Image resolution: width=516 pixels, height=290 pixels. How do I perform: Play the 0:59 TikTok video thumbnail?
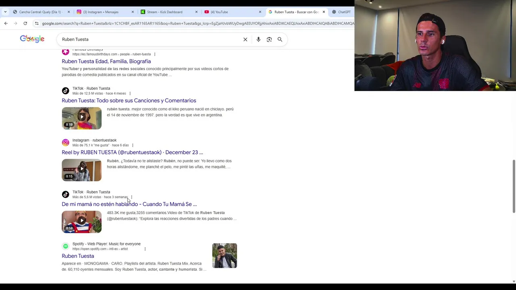(x=81, y=222)
